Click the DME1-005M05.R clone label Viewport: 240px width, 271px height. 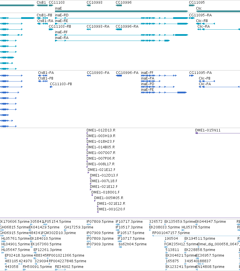click(109, 198)
